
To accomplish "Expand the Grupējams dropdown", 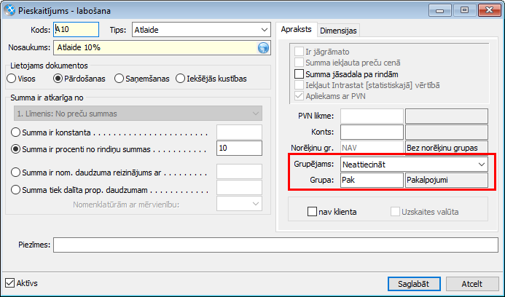I will [481, 165].
